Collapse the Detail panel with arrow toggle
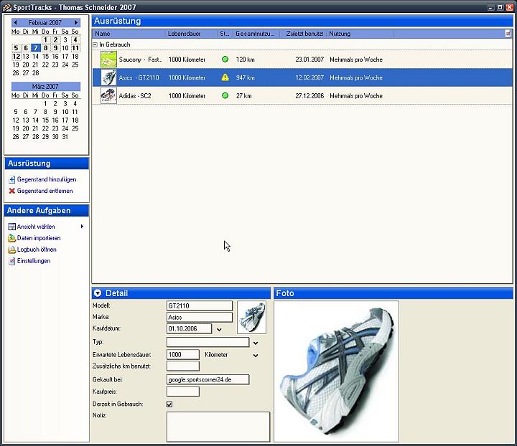This screenshot has height=446, width=517. [x=98, y=293]
